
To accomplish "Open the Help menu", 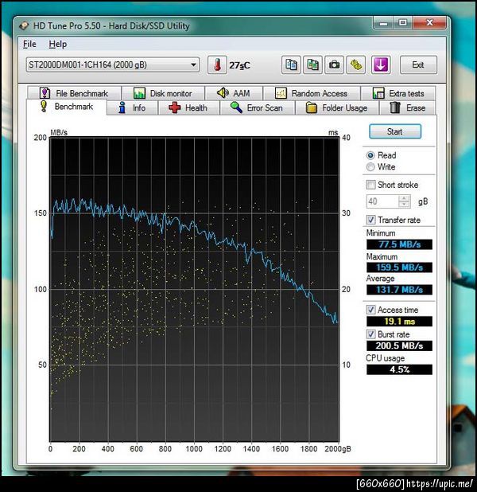I will click(58, 45).
